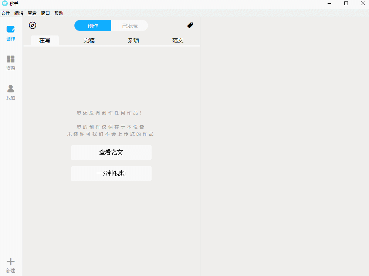Open the 文件 menu
Viewport: 369px width, 276px height.
6,13
